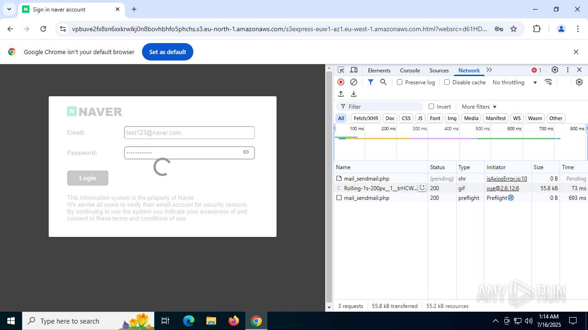
Task: Dismiss the default browser infobar
Action: tap(576, 52)
